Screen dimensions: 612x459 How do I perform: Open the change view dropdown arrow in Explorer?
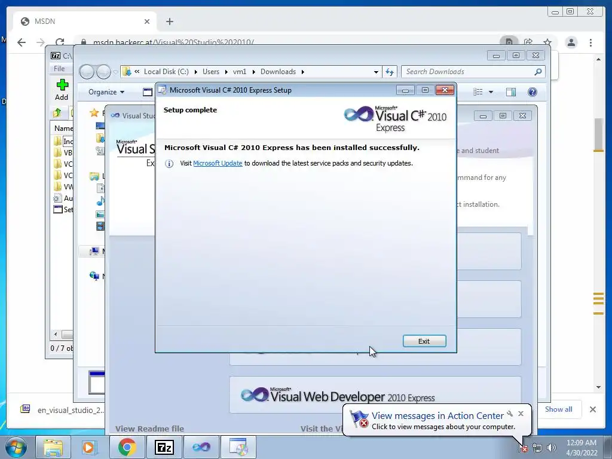491,92
